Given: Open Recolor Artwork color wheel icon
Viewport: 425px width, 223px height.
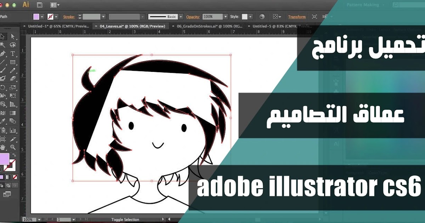Looking at the screenshot, I should coord(262,17).
